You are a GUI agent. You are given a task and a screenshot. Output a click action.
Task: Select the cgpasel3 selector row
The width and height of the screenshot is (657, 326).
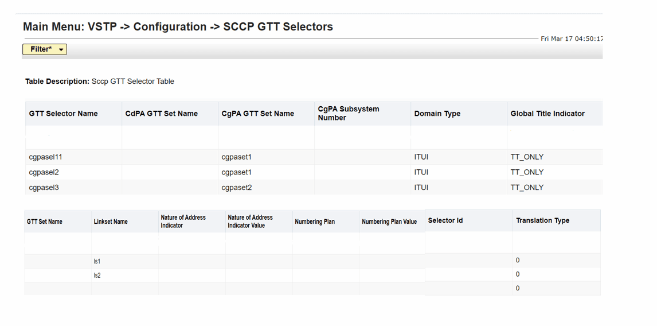[44, 187]
